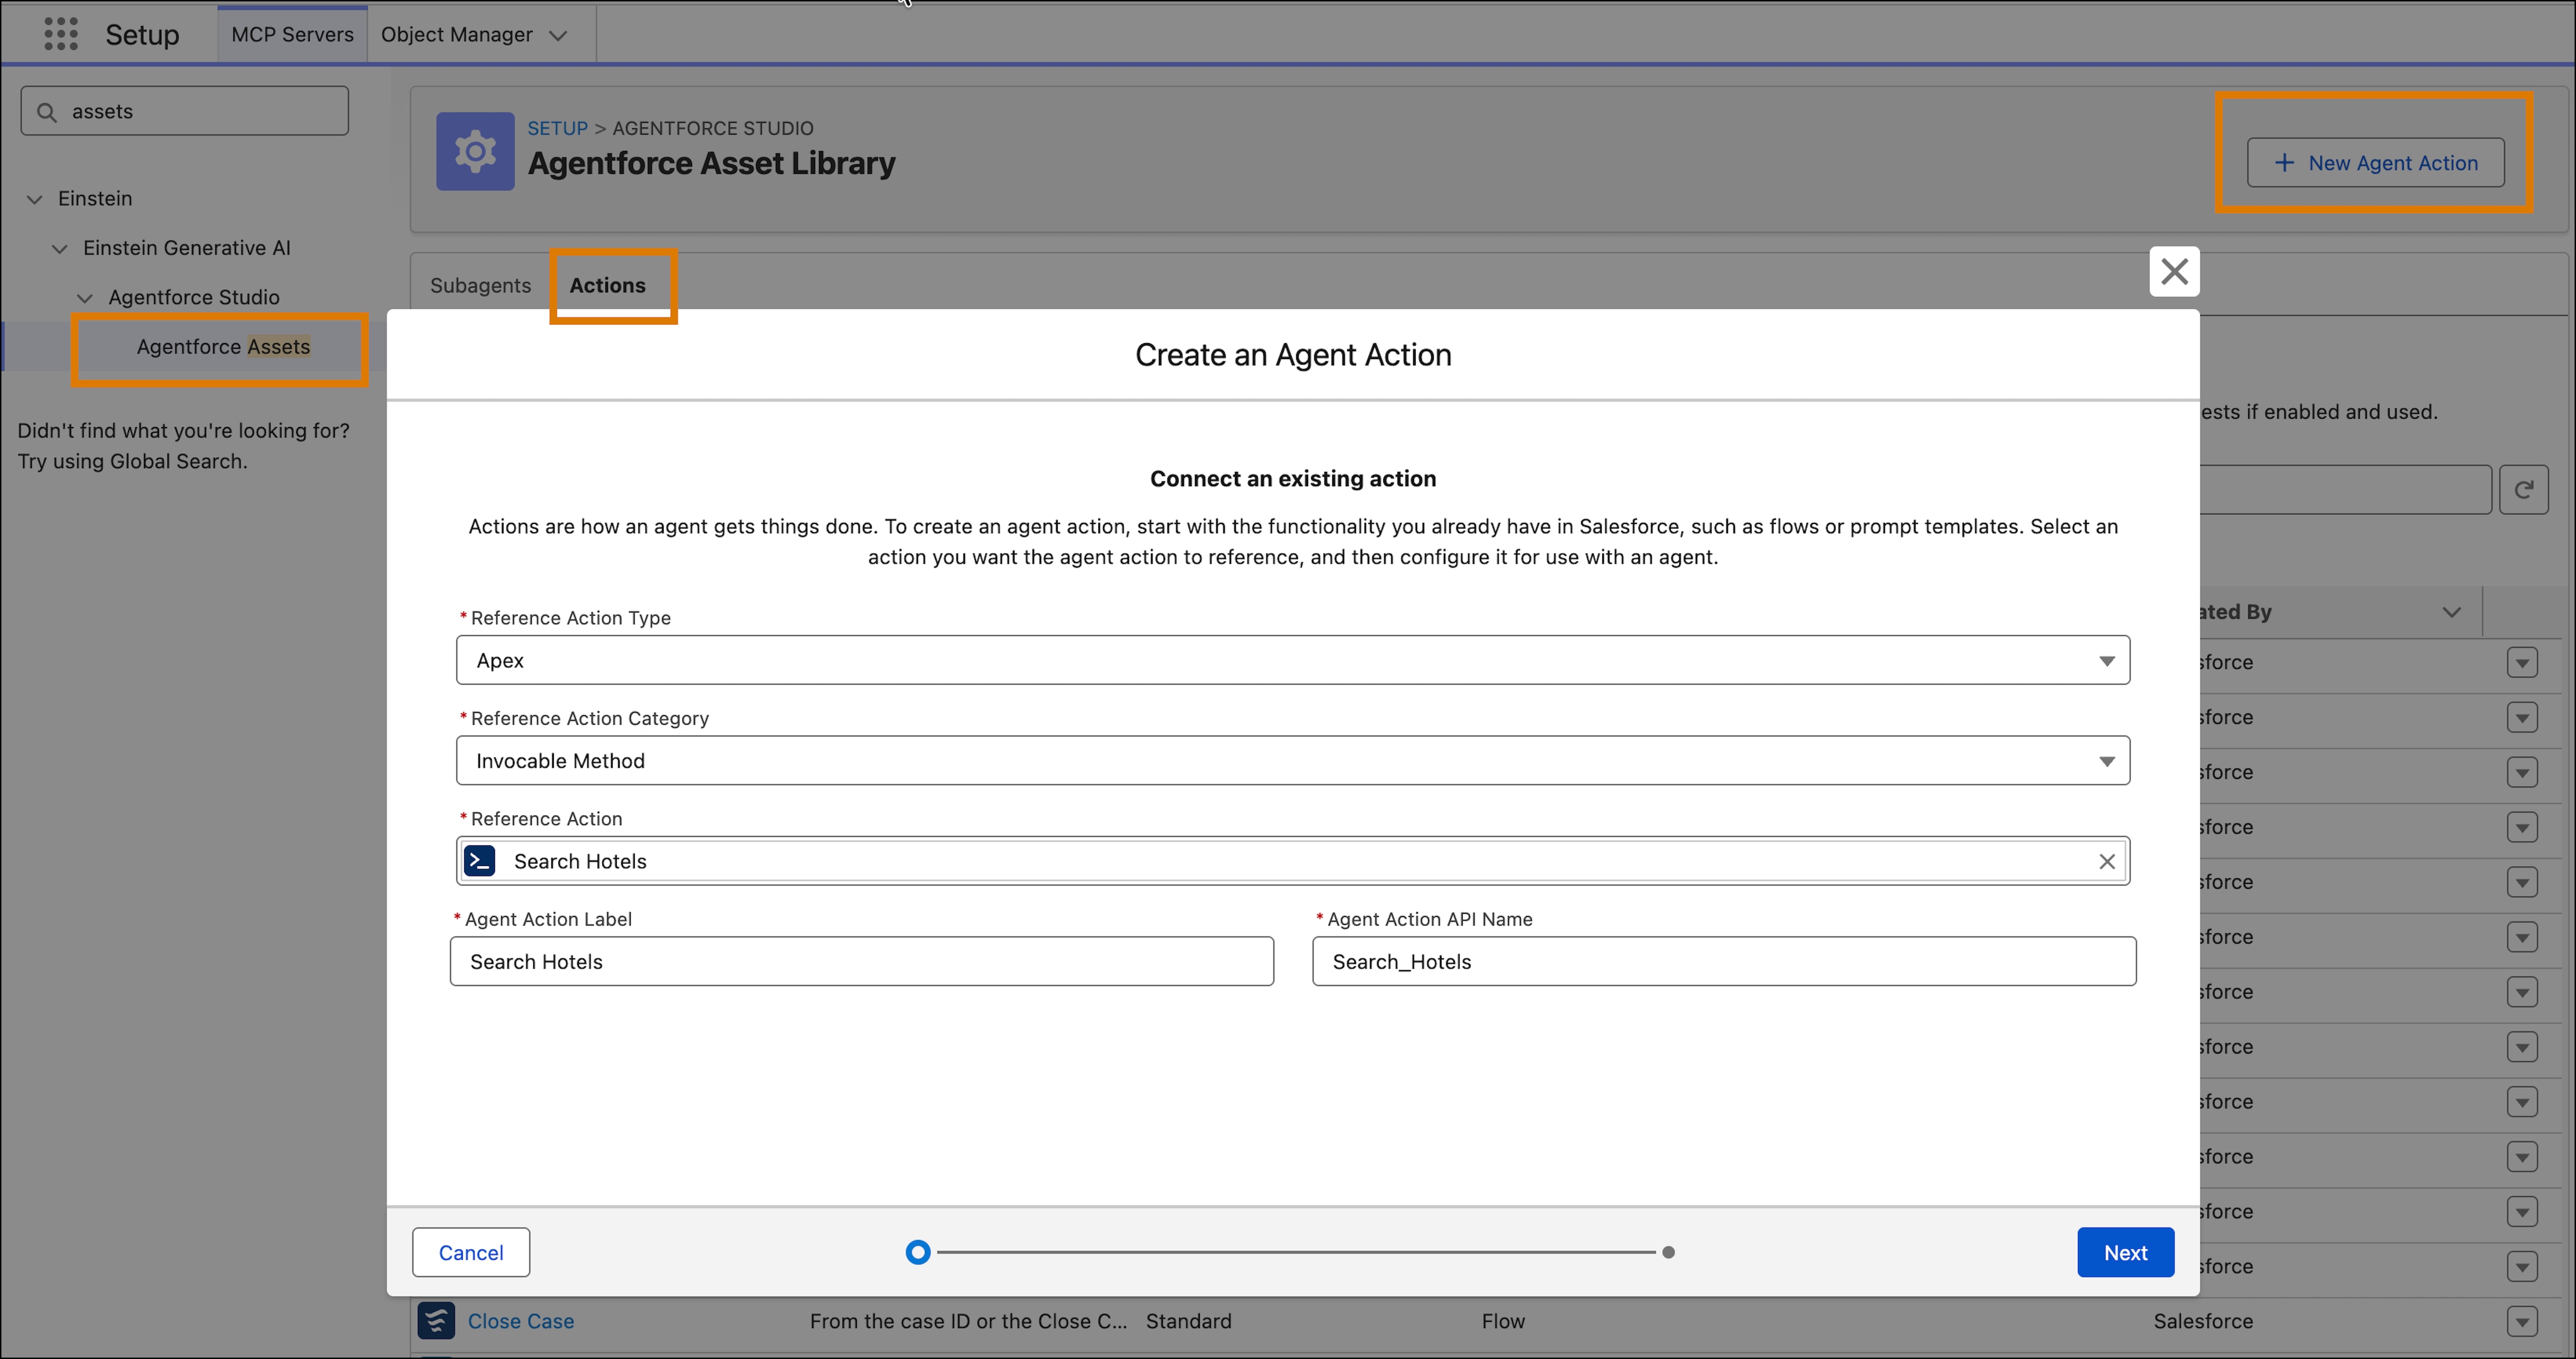Image resolution: width=2576 pixels, height=1359 pixels.
Task: Close the Create an Agent Action dialog
Action: click(x=2174, y=271)
